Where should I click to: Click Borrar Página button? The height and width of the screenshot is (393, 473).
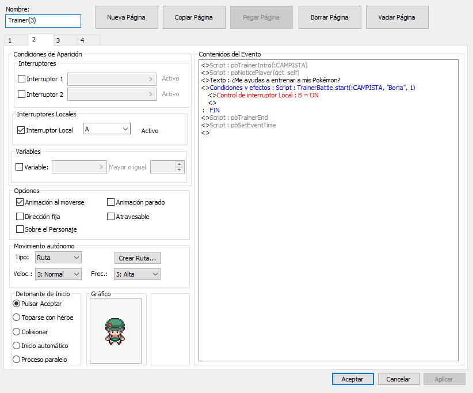click(330, 17)
